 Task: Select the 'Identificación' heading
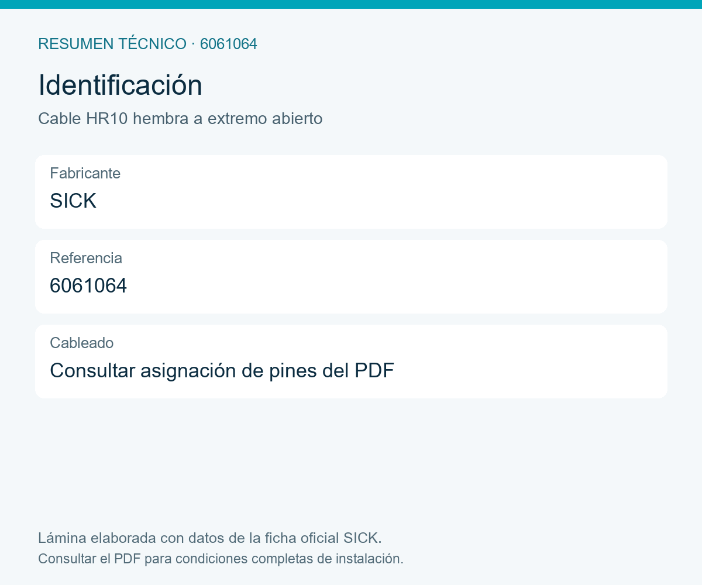click(121, 85)
